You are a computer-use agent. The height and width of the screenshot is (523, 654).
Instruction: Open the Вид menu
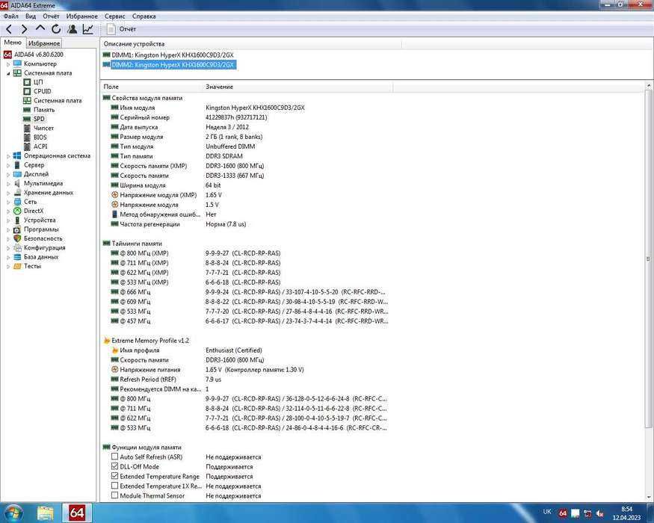[x=31, y=16]
